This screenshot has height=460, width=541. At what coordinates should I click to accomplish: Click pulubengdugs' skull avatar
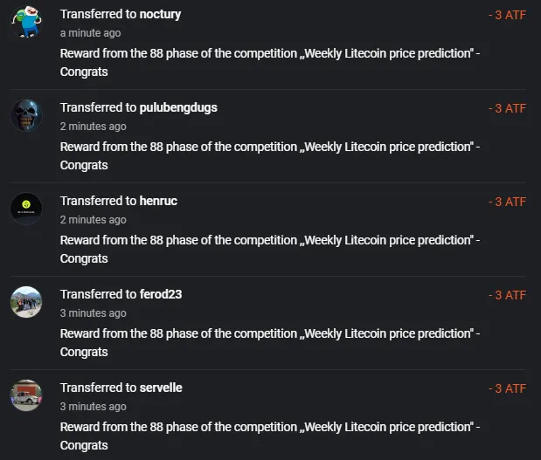(x=26, y=115)
